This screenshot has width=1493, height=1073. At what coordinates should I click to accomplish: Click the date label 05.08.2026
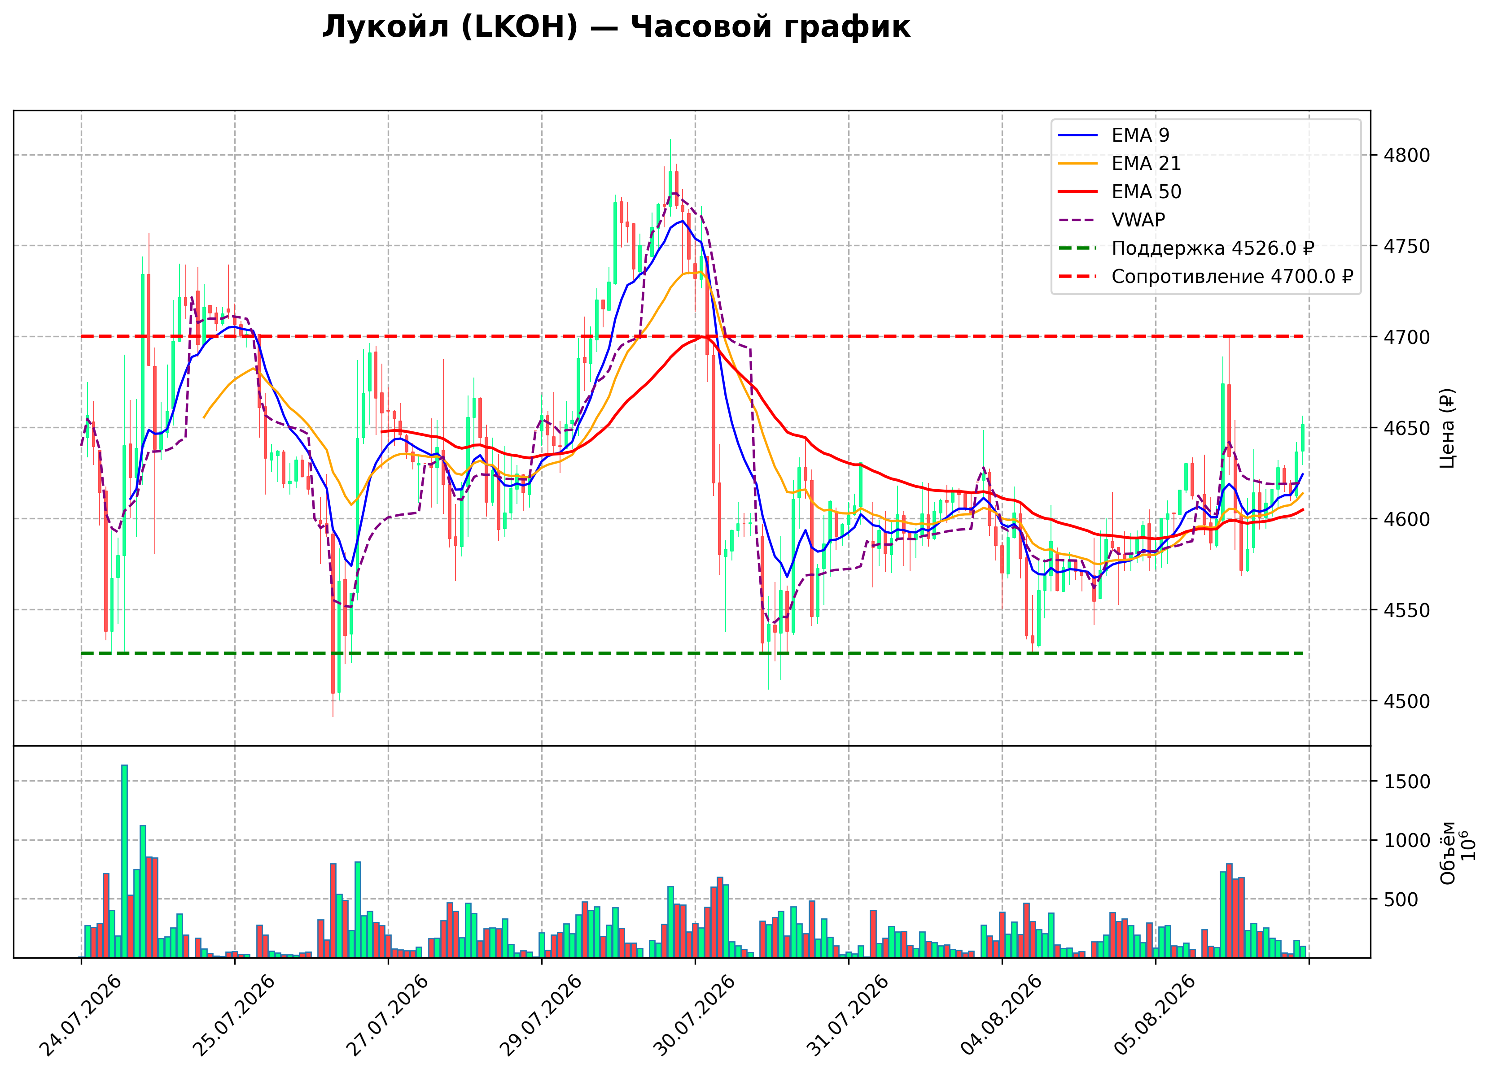[x=1155, y=1015]
